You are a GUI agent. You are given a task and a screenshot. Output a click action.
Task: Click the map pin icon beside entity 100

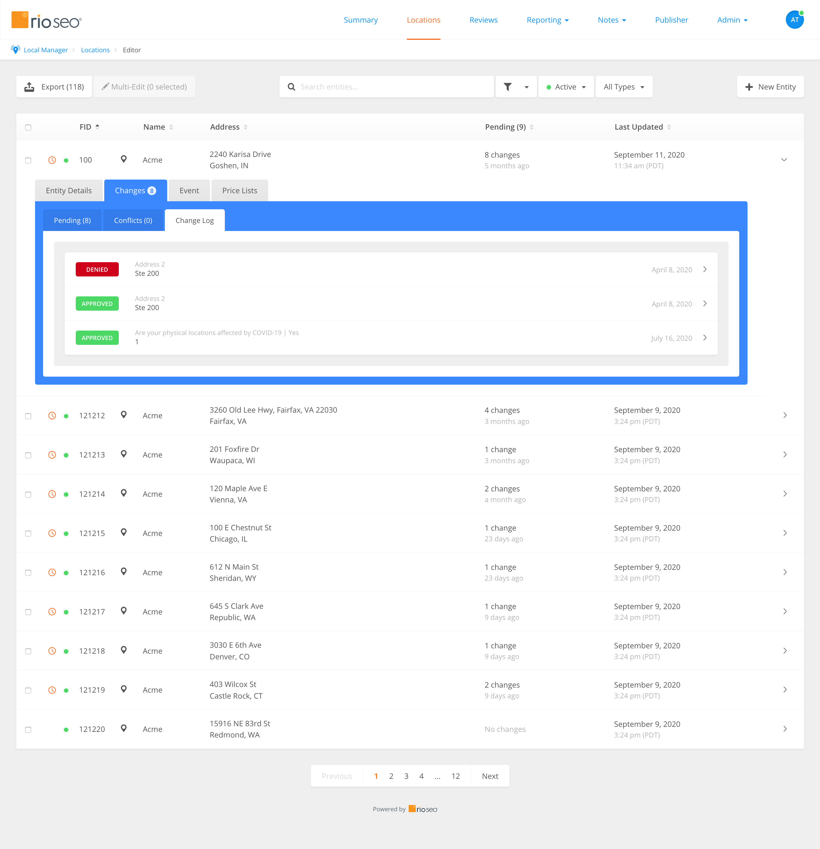click(123, 159)
